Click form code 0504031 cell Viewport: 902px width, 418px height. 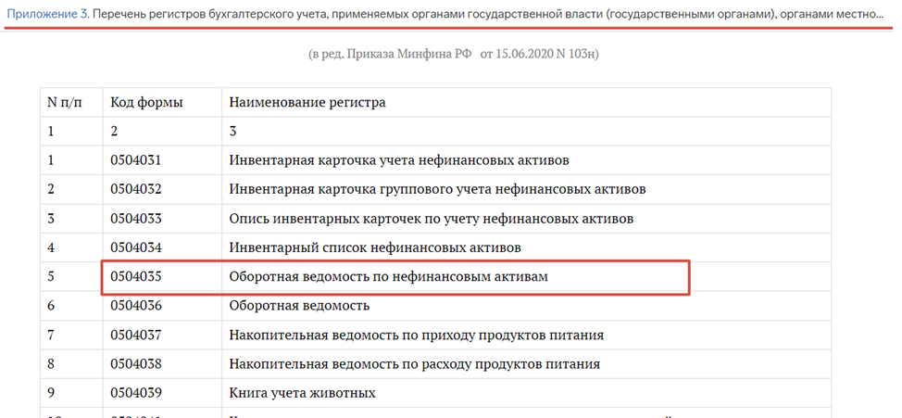[162, 160]
